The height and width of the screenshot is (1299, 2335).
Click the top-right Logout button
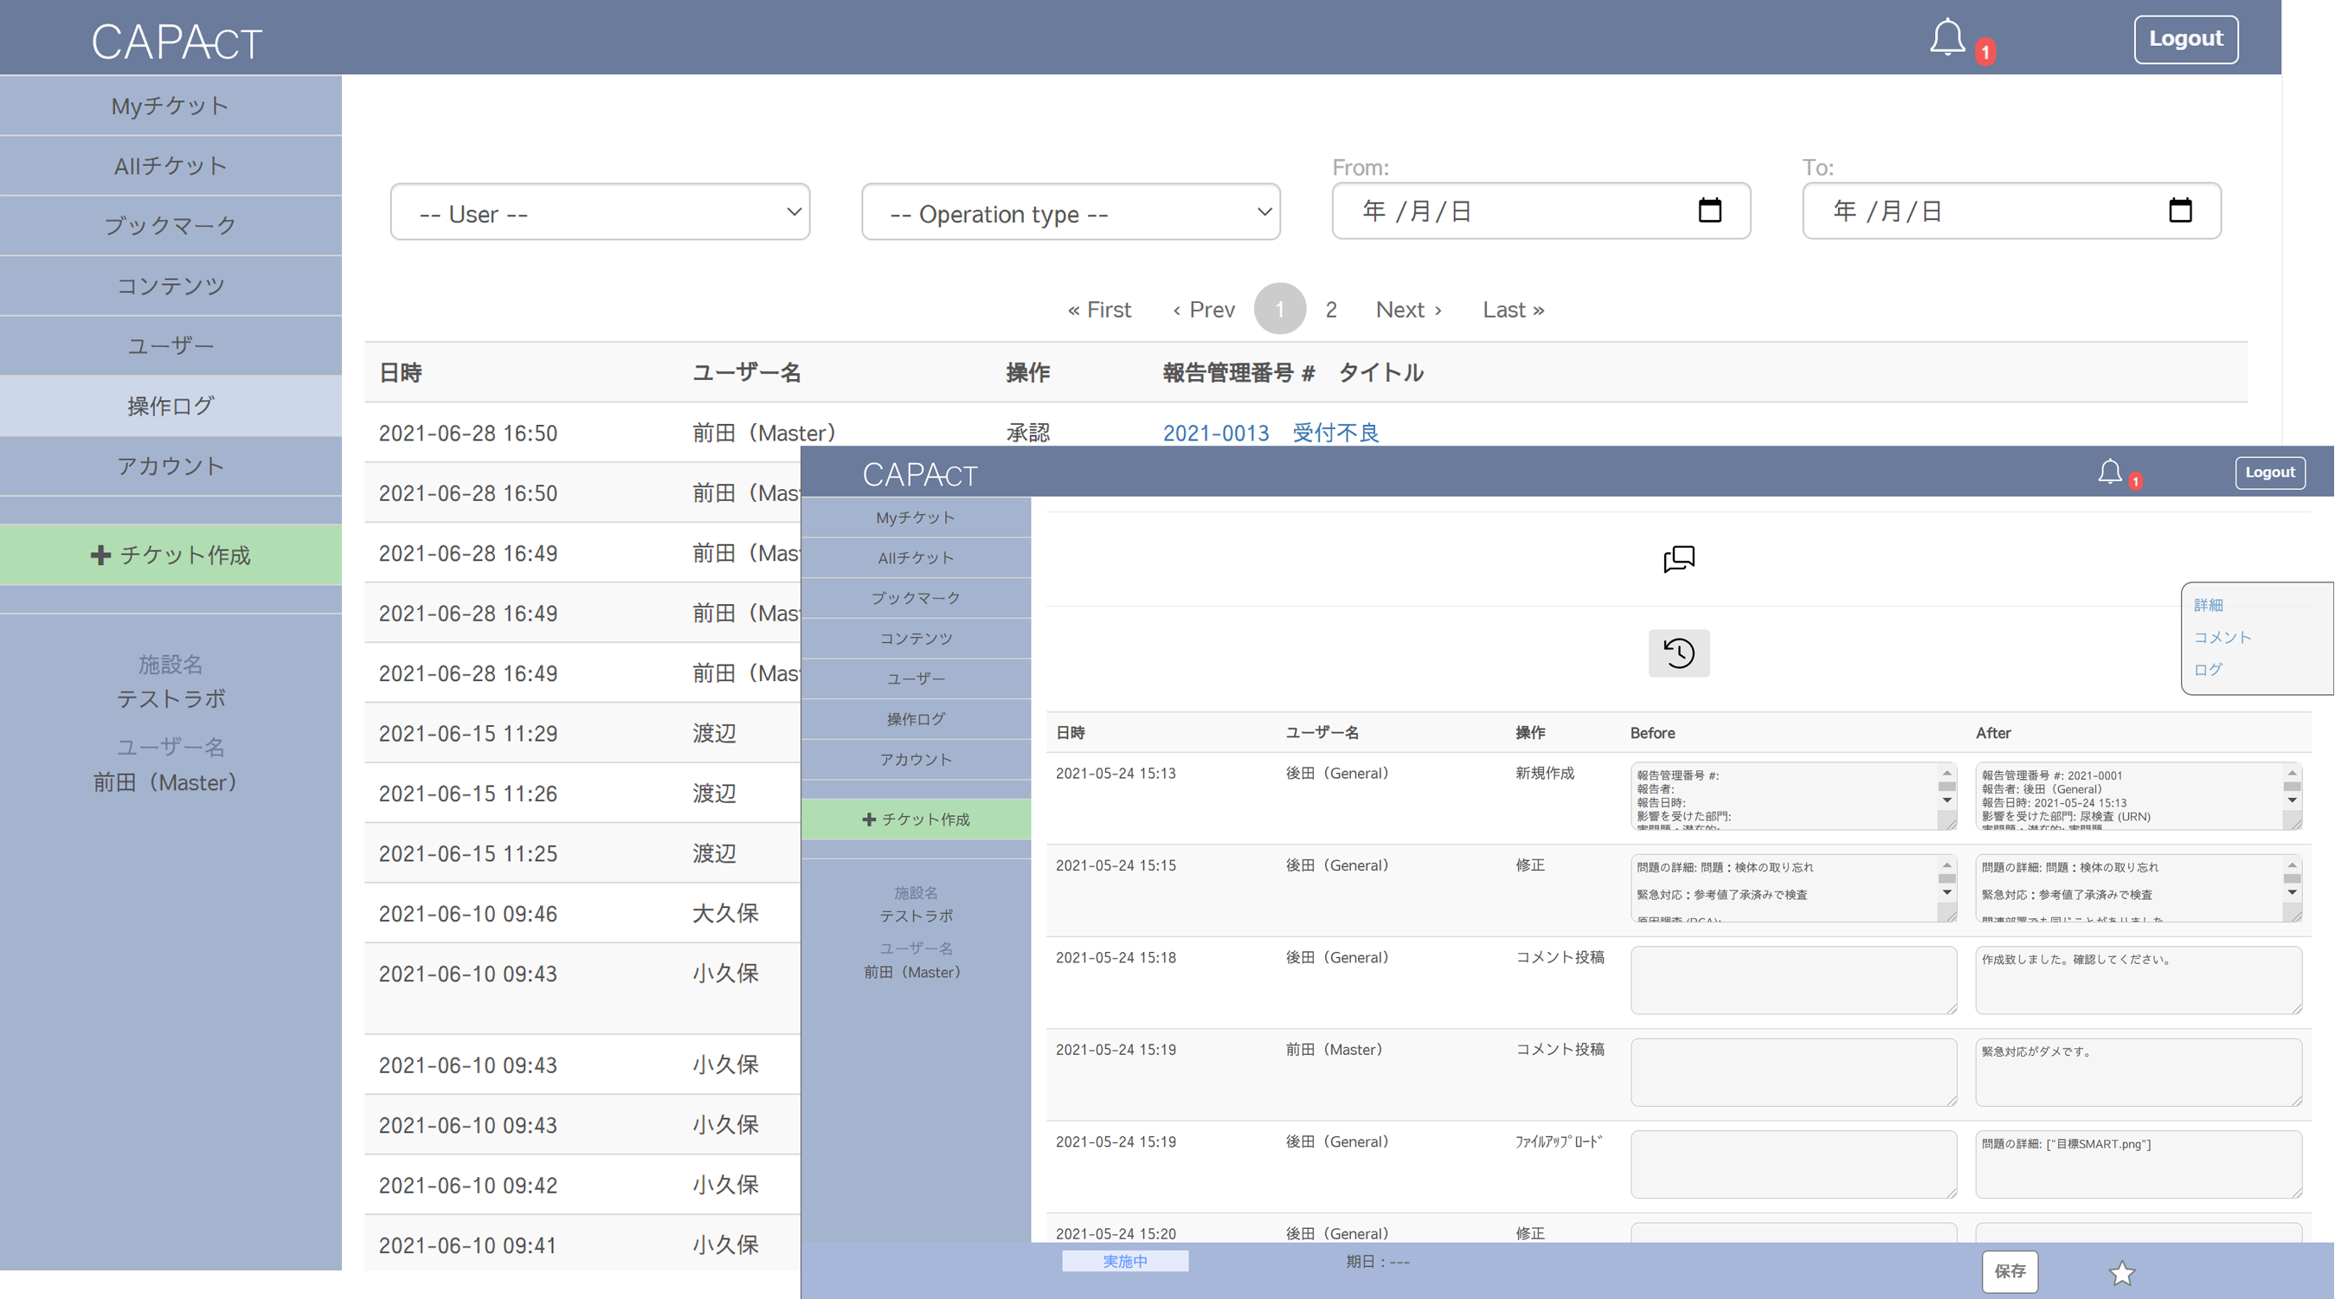pyautogui.click(x=2184, y=39)
